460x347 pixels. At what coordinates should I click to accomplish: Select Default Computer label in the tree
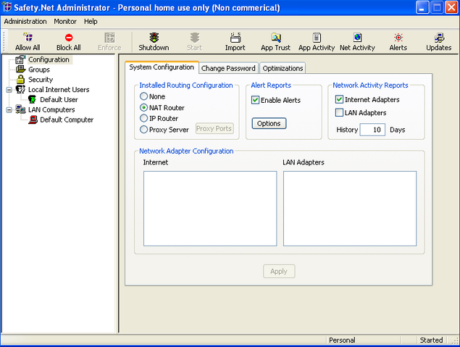[x=67, y=120]
